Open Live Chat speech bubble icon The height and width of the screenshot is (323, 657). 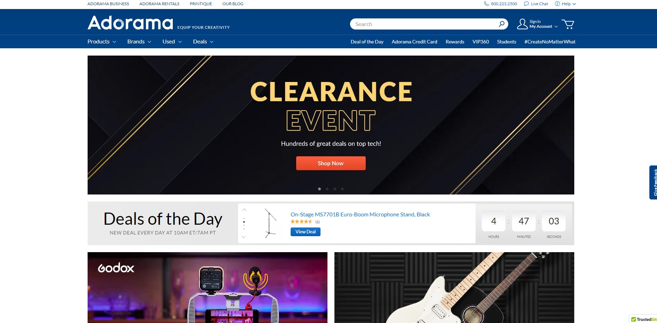[x=526, y=4]
